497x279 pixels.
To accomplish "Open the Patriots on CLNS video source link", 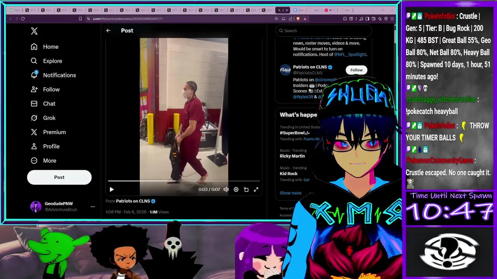I will click(x=133, y=201).
